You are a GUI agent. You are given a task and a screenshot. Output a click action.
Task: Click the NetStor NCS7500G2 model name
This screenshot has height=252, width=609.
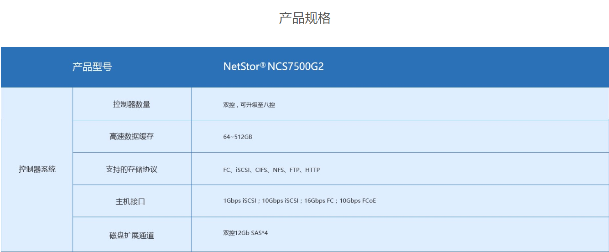pos(273,67)
